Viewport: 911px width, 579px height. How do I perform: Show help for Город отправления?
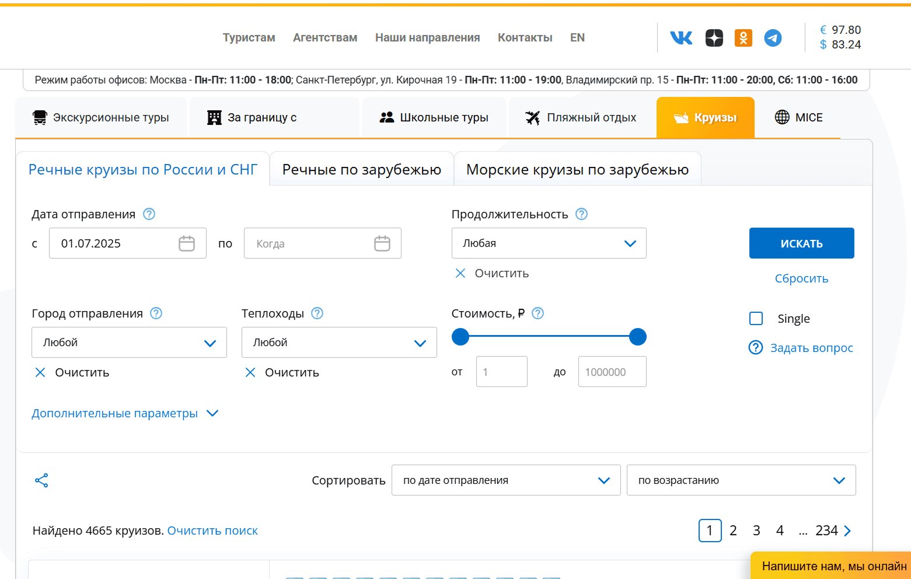click(156, 313)
